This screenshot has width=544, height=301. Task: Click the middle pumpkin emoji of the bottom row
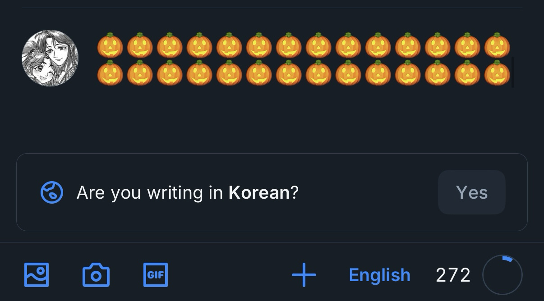click(289, 73)
